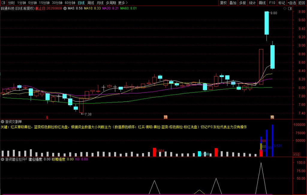Click the '榜' ranking marker under the chart
Image resolution: width=307 pixels, height=195 pixels.
coord(272,117)
